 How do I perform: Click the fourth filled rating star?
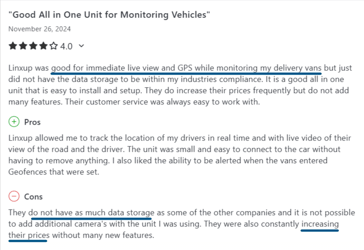pyautogui.click(x=44, y=46)
